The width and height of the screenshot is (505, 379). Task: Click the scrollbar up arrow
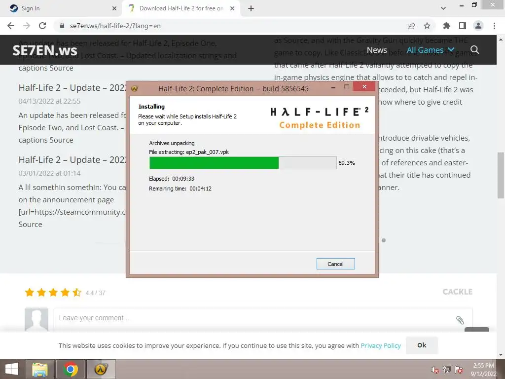pos(501,39)
